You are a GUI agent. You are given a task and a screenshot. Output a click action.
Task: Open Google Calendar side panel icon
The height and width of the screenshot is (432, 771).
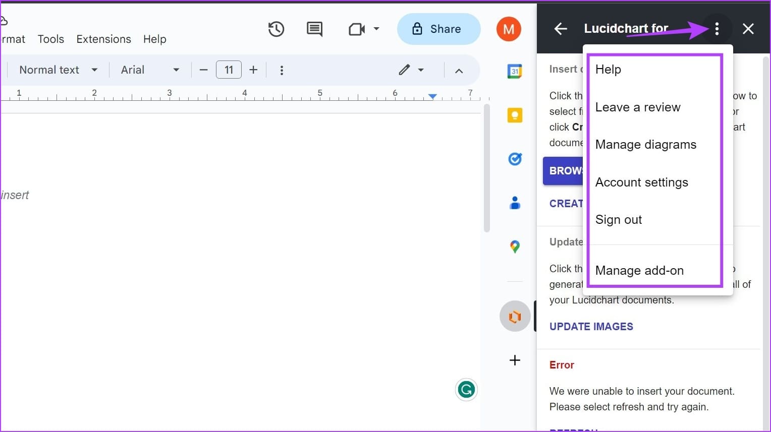(x=515, y=72)
